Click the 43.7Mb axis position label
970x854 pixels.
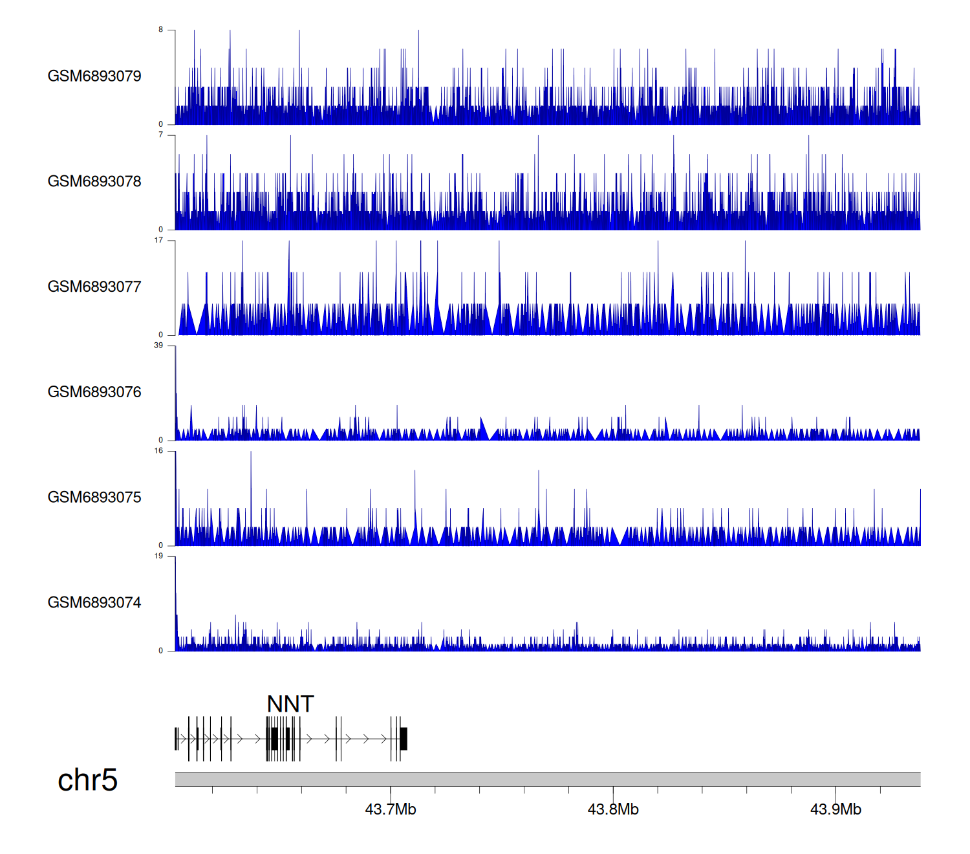391,809
